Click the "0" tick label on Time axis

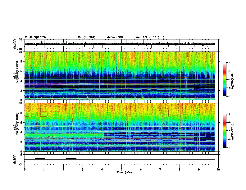(x=25, y=170)
